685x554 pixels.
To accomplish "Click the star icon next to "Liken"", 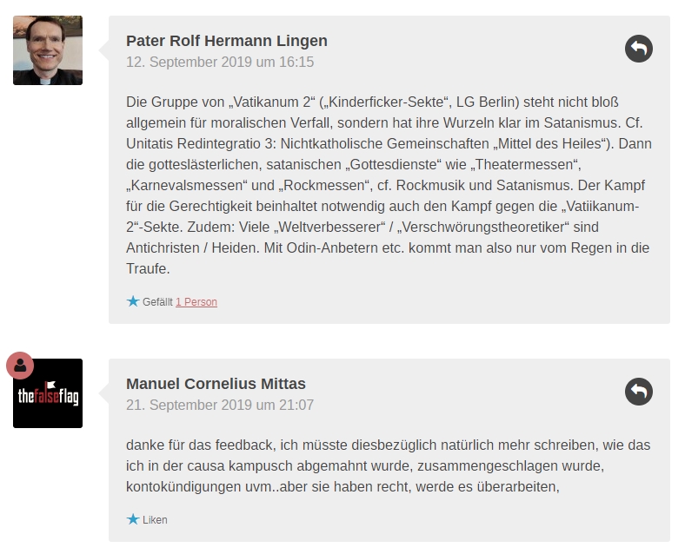I will pos(133,519).
